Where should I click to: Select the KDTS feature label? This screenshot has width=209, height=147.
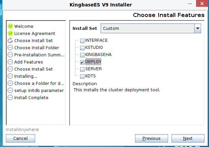coord(90,76)
